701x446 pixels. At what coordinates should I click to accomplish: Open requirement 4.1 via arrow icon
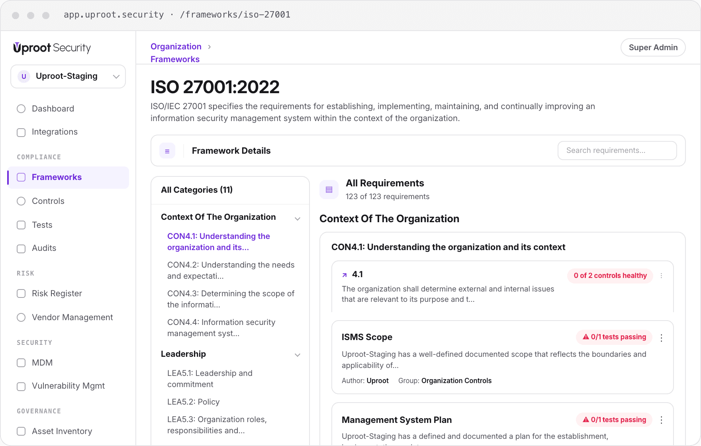coord(345,275)
